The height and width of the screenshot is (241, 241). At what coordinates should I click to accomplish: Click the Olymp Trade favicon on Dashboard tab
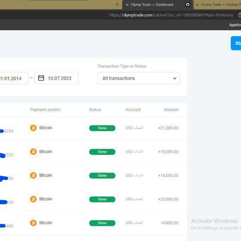(188, 5)
